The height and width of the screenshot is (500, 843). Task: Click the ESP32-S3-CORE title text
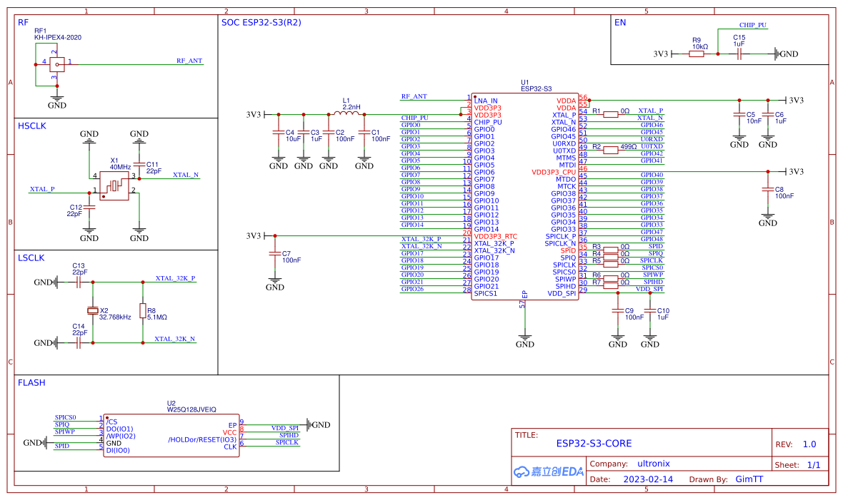point(594,444)
